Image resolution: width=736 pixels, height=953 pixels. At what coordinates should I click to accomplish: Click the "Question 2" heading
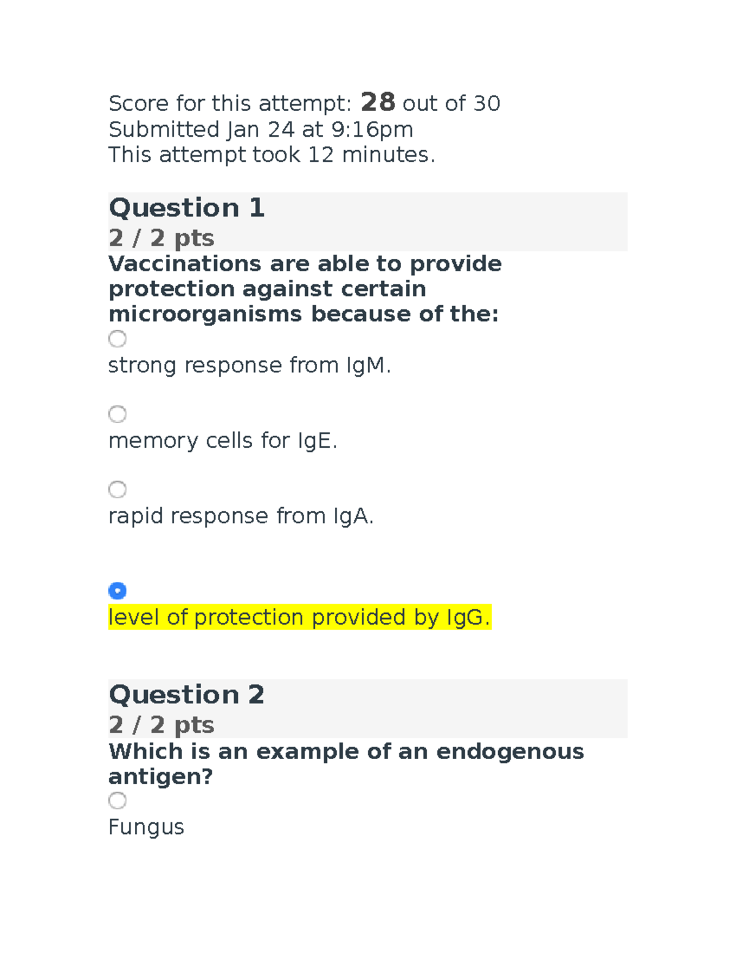tap(186, 695)
